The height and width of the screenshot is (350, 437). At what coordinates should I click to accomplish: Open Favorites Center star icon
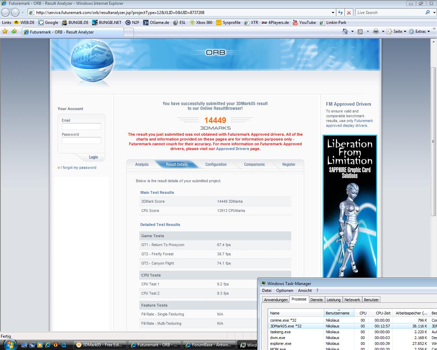click(x=5, y=31)
